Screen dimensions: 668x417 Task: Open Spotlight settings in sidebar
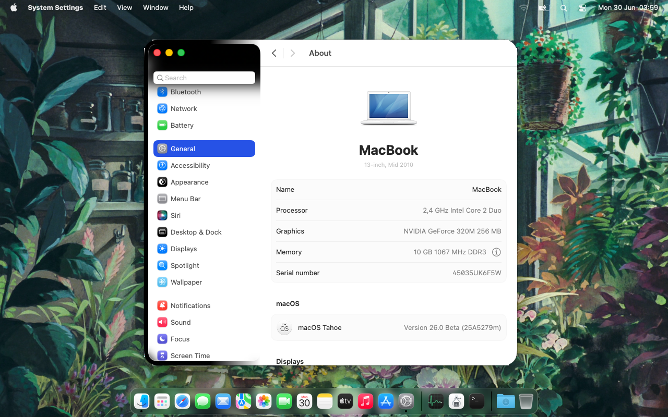[x=204, y=265]
